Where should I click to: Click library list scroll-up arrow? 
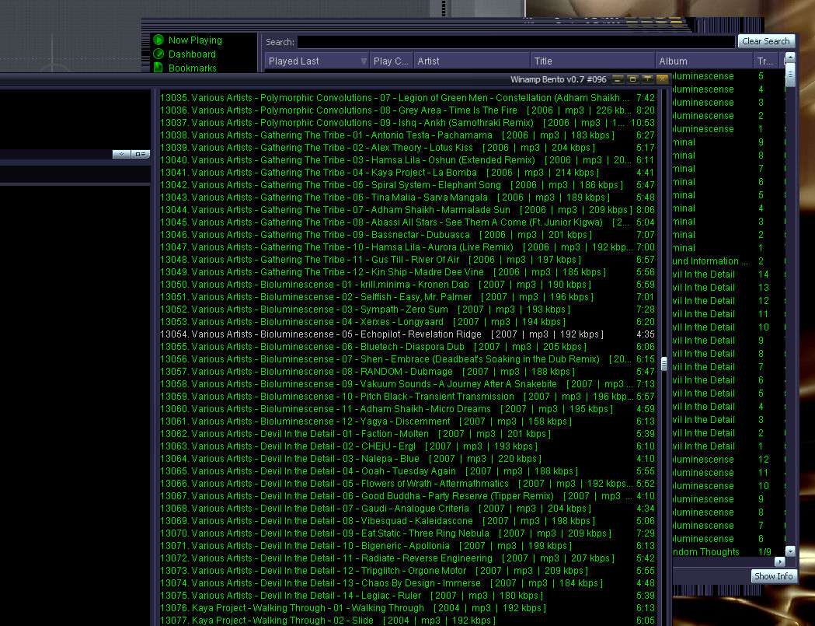click(790, 58)
